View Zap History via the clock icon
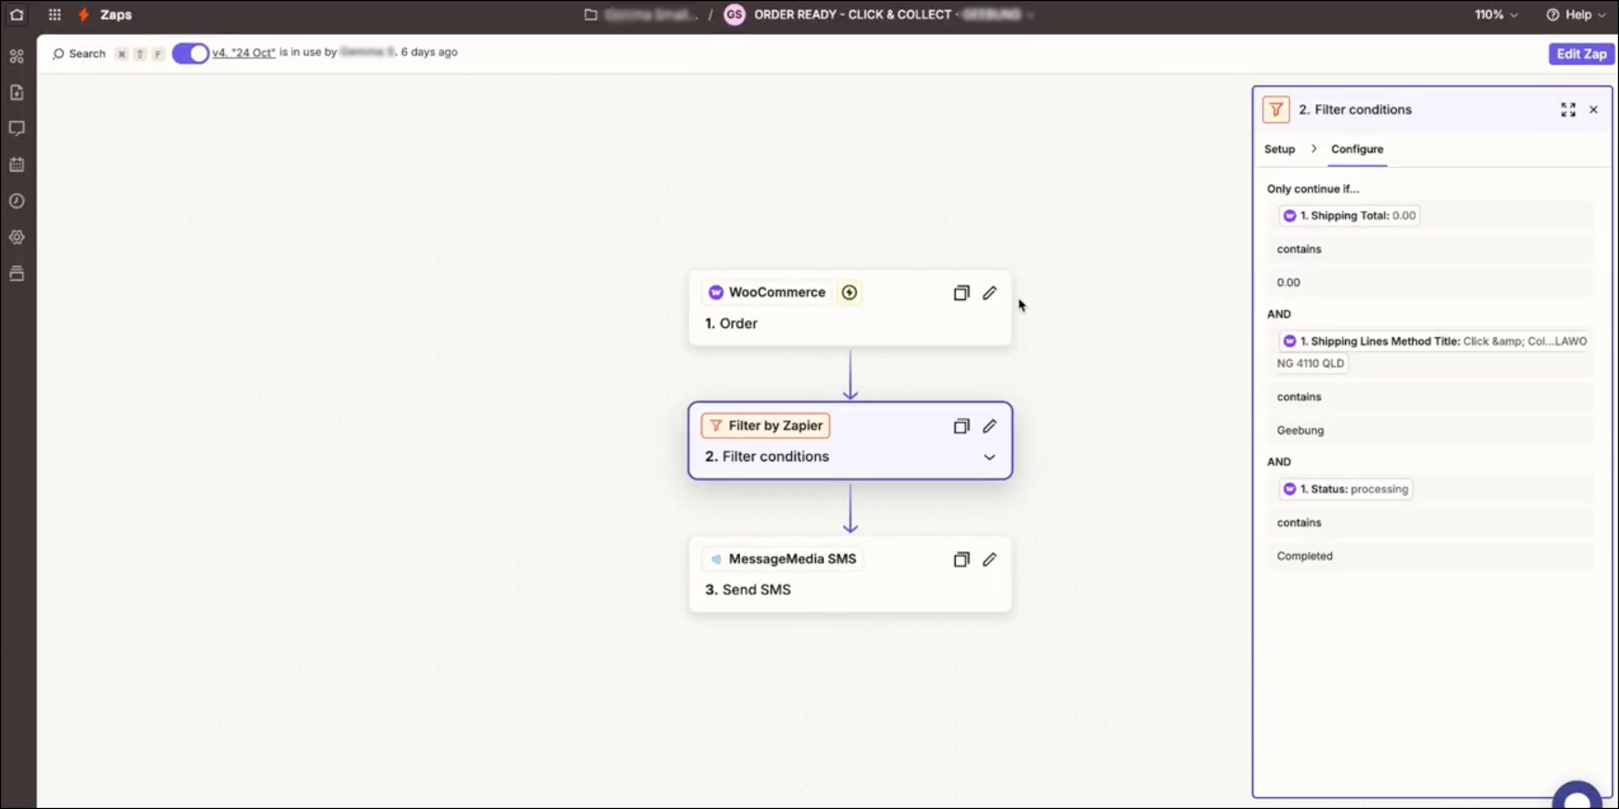 pyautogui.click(x=16, y=201)
